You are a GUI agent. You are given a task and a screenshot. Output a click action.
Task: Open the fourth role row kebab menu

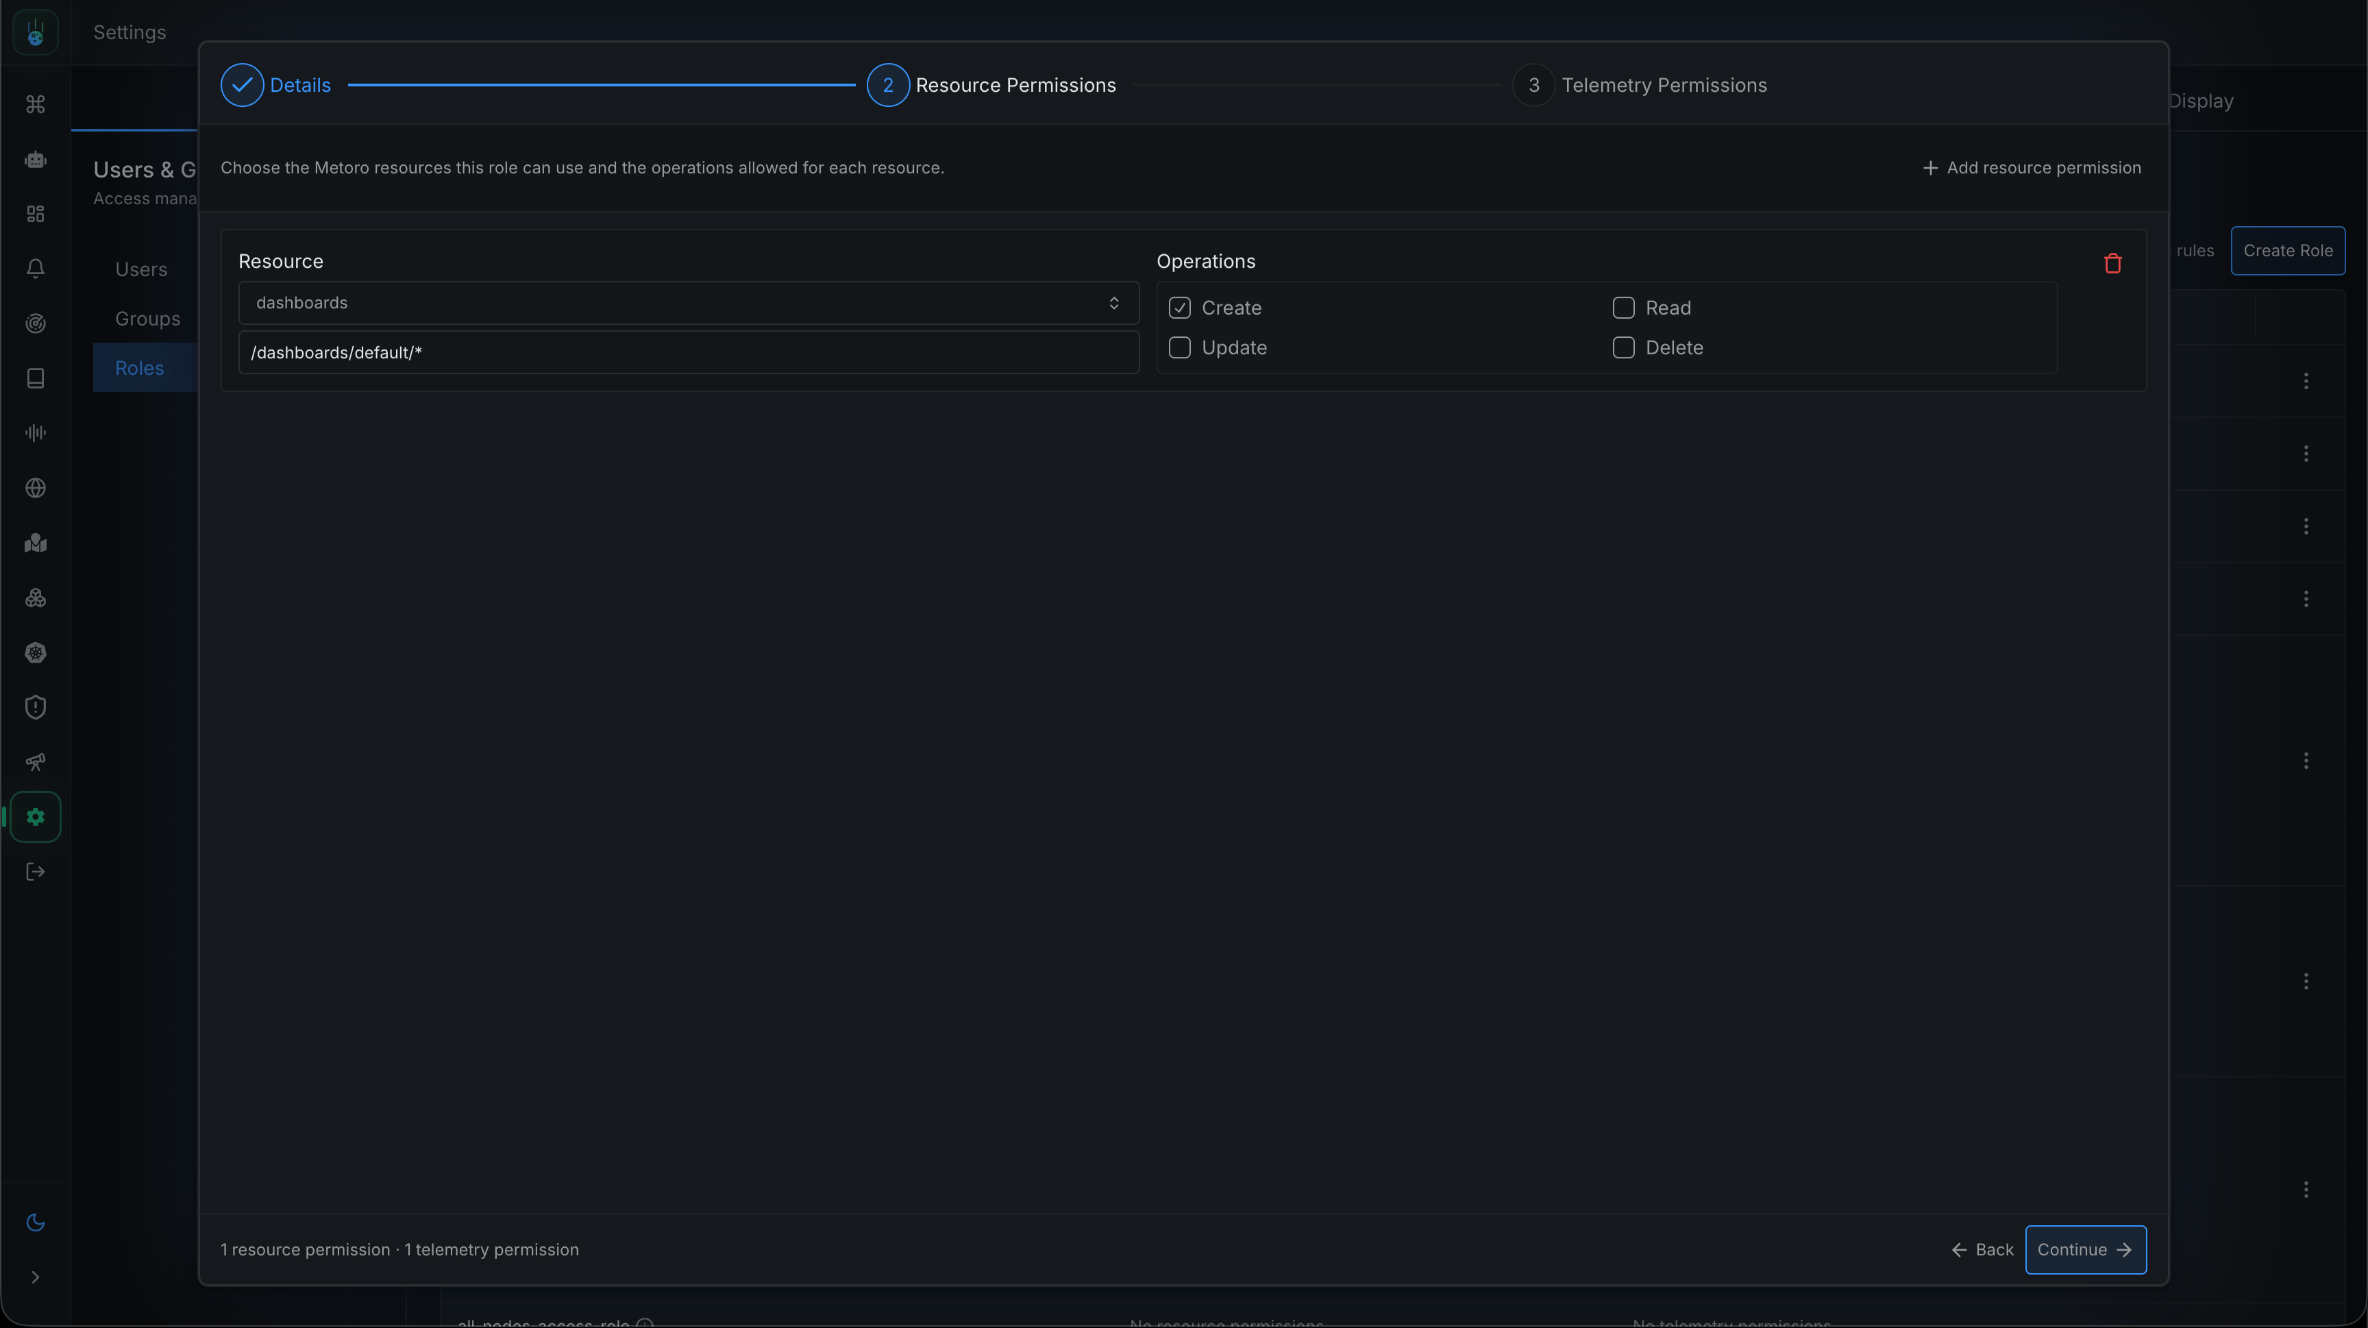[2306, 599]
